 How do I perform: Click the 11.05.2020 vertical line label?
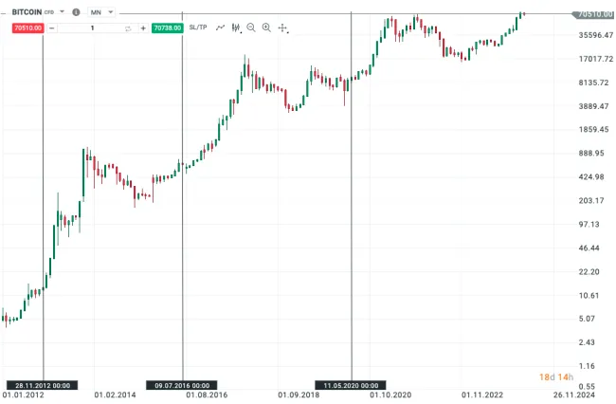(x=351, y=385)
